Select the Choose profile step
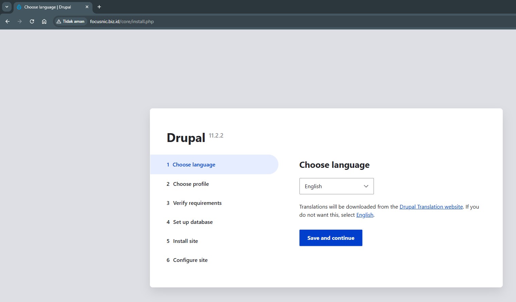Viewport: 516px width, 302px height. [191, 184]
